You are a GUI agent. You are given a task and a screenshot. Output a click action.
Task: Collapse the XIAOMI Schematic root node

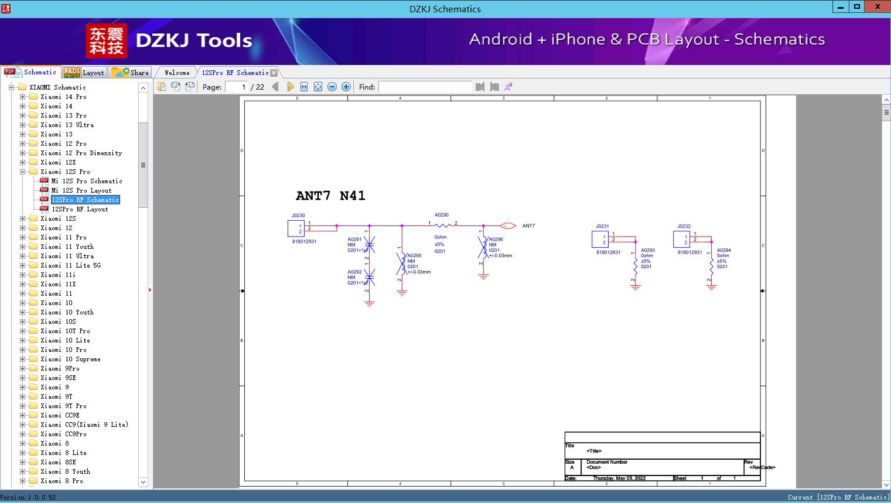pyautogui.click(x=12, y=87)
